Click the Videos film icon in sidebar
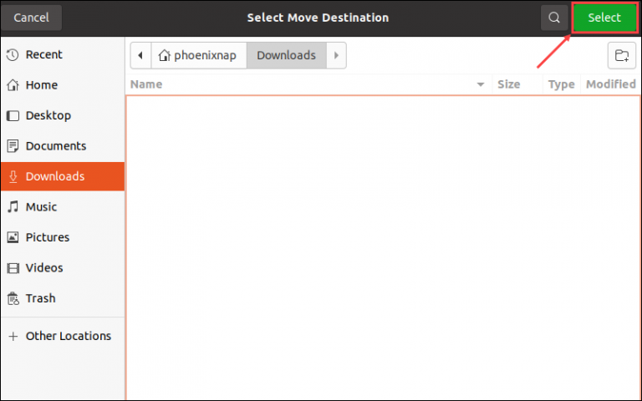The image size is (642, 401). point(13,268)
